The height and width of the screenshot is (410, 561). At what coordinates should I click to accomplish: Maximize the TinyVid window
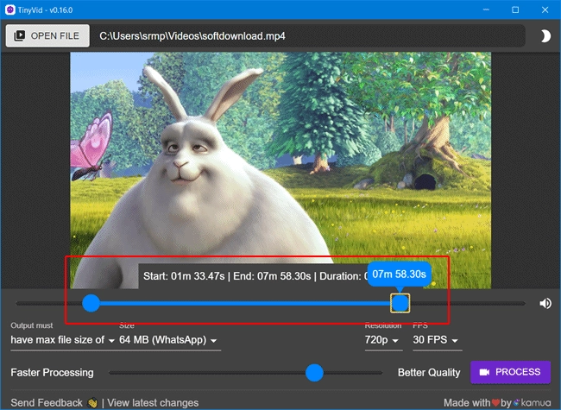pyautogui.click(x=515, y=9)
